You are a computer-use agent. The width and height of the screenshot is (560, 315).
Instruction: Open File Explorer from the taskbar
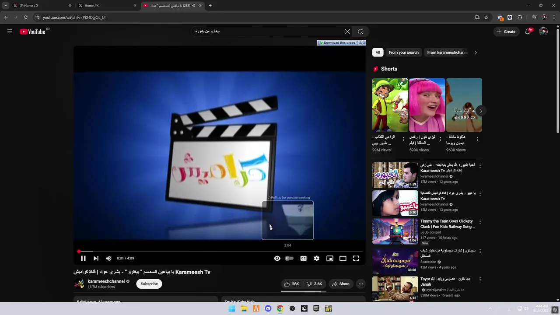pyautogui.click(x=244, y=308)
